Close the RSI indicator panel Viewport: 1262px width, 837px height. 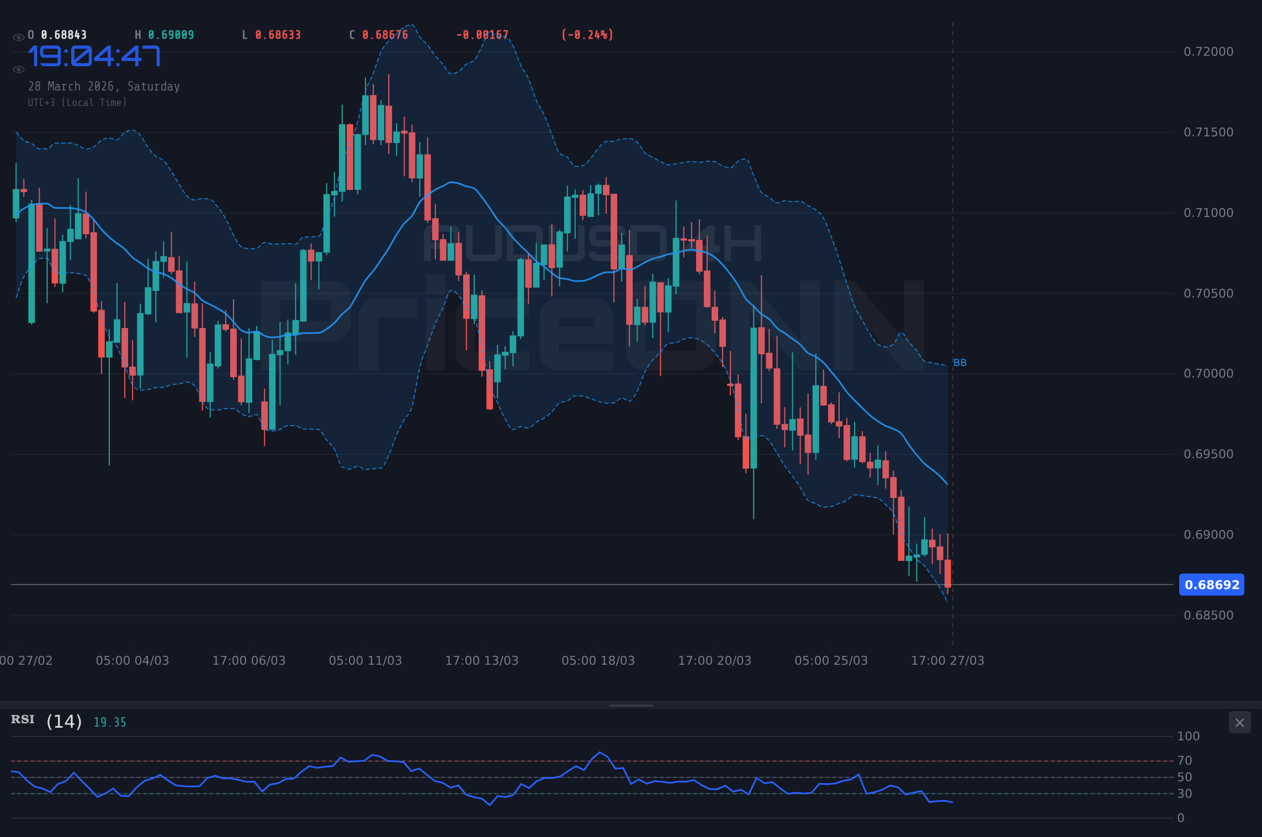pyautogui.click(x=1239, y=722)
